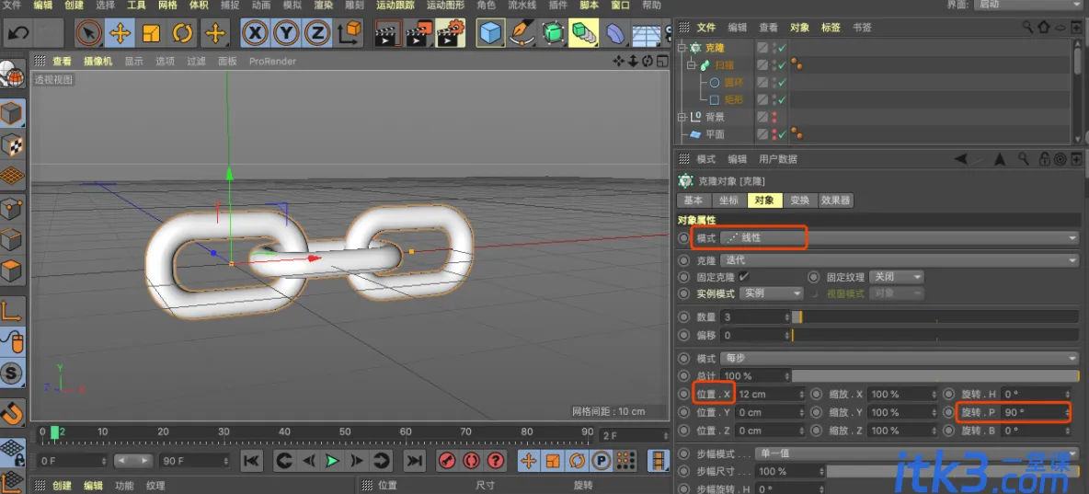Open the 模式 每步 dropdown
1089x494 pixels.
(x=899, y=359)
